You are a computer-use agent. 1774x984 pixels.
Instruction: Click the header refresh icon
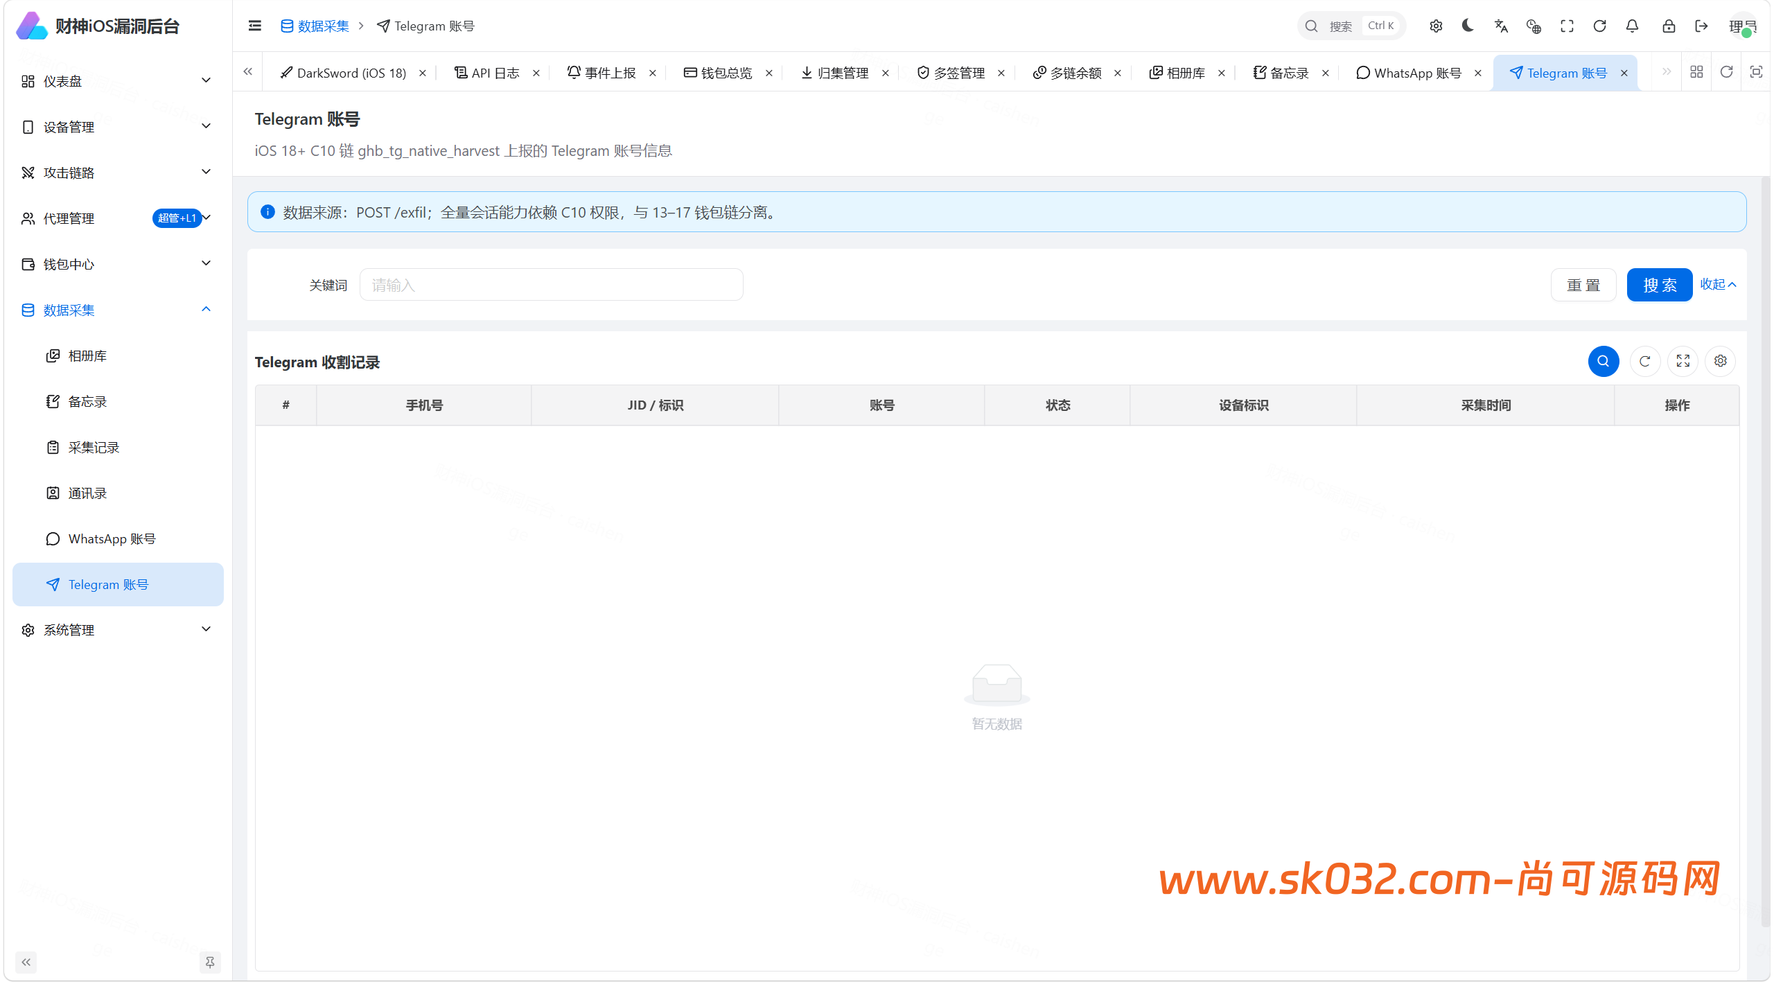click(x=1599, y=26)
